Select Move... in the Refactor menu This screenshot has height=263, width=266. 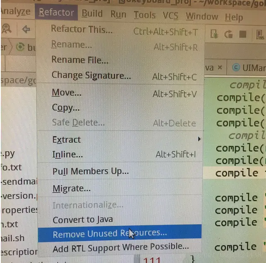tap(120, 93)
